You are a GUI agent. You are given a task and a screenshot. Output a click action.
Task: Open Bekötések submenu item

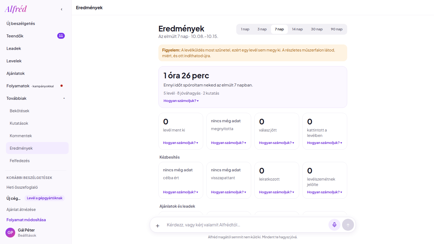37,111
